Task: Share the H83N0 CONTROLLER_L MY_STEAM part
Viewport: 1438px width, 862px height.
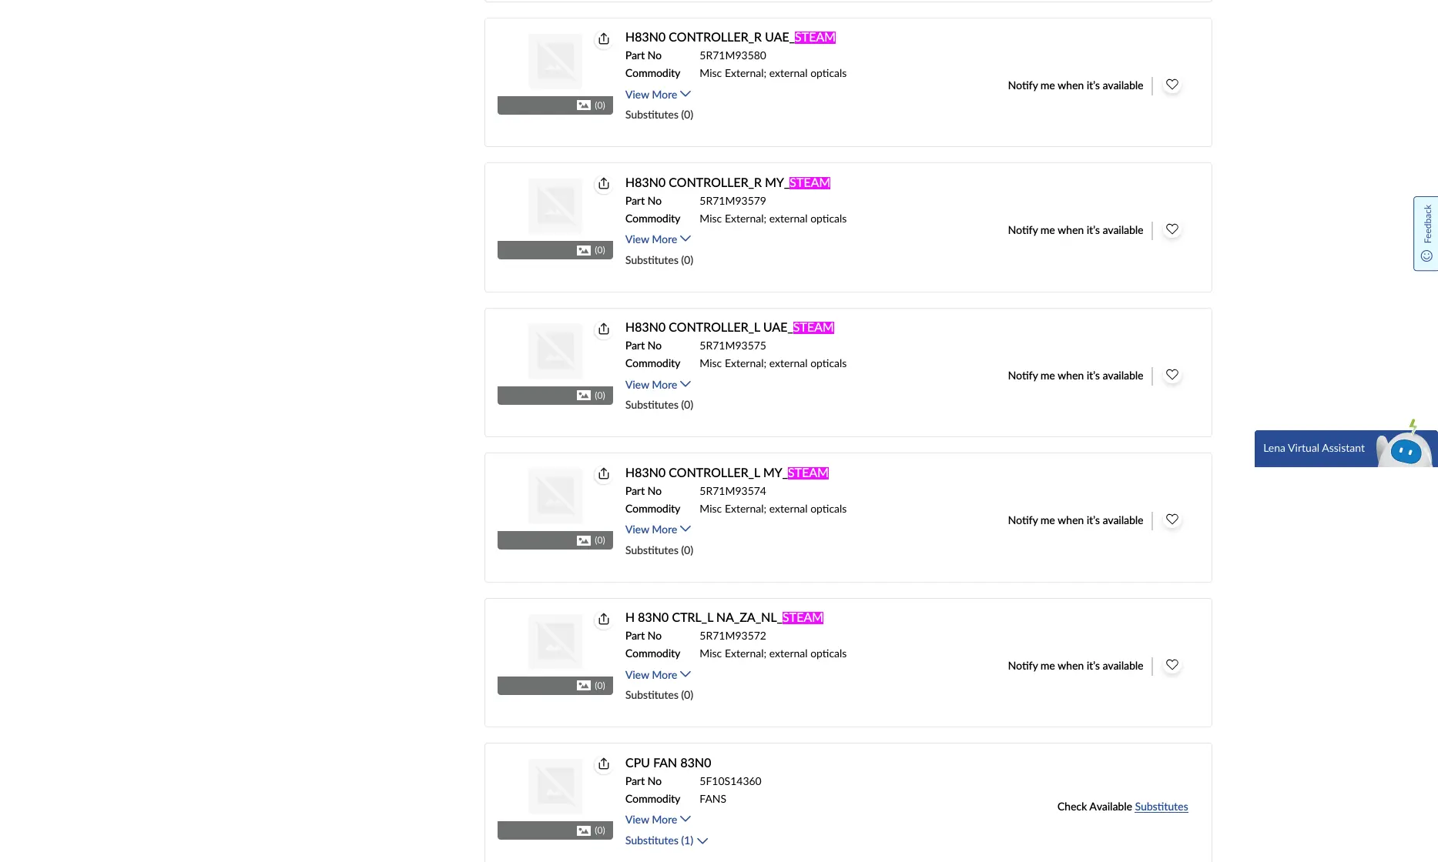Action: tap(604, 474)
